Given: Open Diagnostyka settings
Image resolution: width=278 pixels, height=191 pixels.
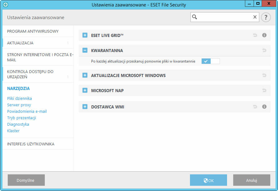Looking at the screenshot, I should click(x=18, y=124).
